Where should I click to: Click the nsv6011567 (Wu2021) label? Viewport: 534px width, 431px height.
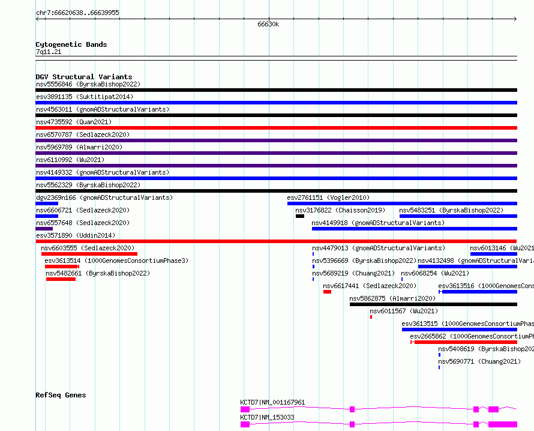[x=404, y=311]
